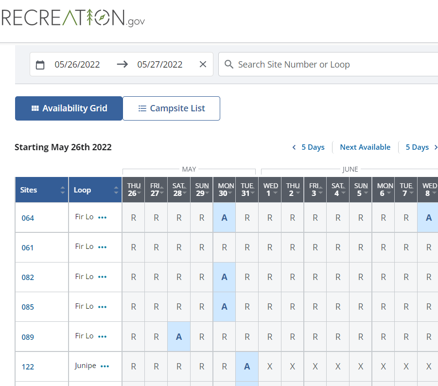Screen dimensions: 438x386
Task: Sort the table by Loop column
Action: [x=116, y=190]
